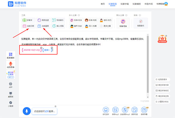175x118 pixels.
Task: Pick the 童声-知安 child voice
Action: click(x=76, y=26)
